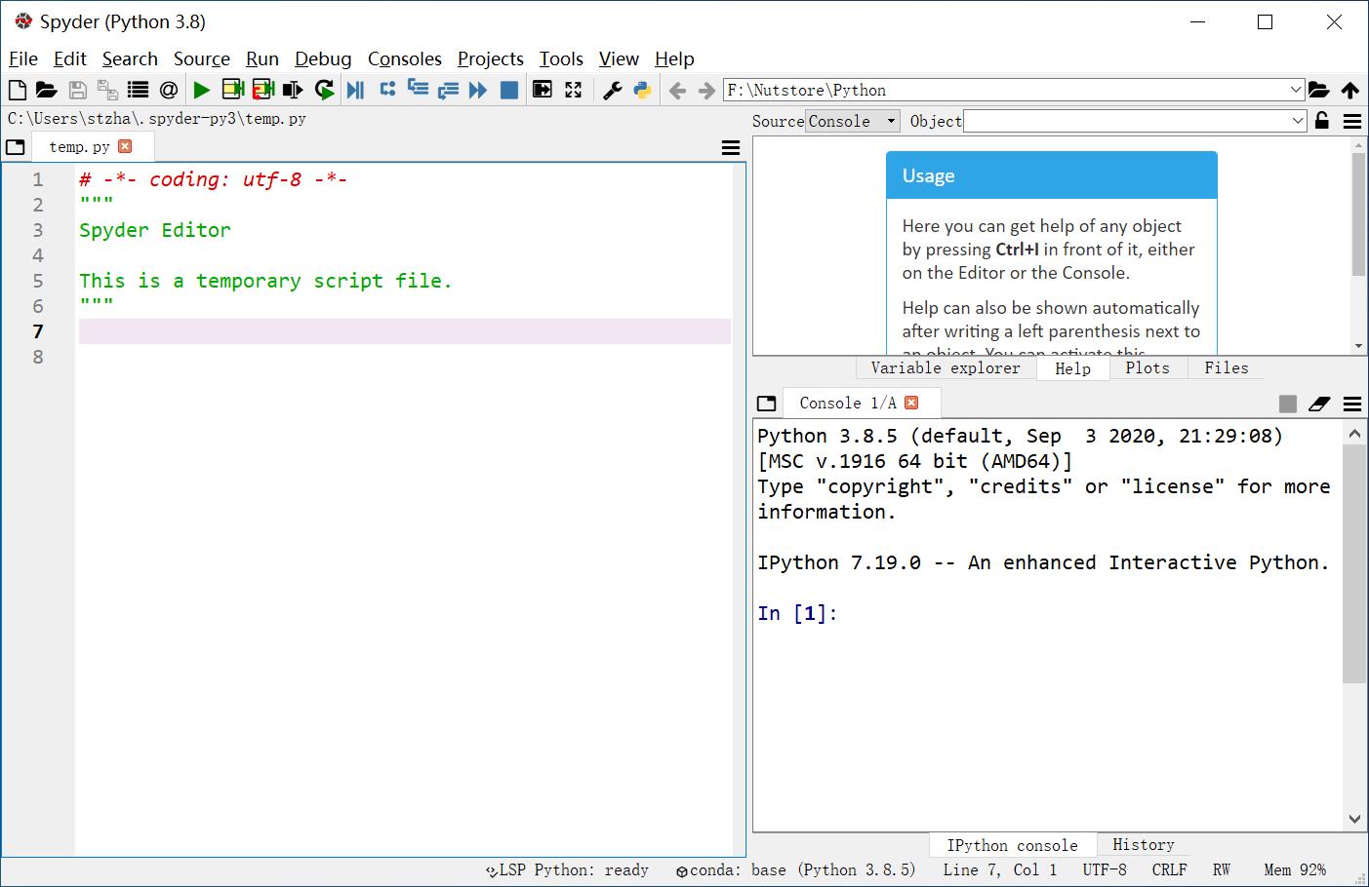1369x887 pixels.
Task: Re-run last script using the circular arrow icon
Action: point(324,90)
